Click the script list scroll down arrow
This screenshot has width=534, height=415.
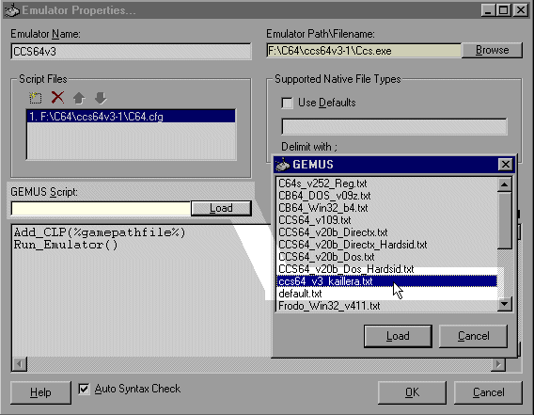pyautogui.click(x=504, y=304)
